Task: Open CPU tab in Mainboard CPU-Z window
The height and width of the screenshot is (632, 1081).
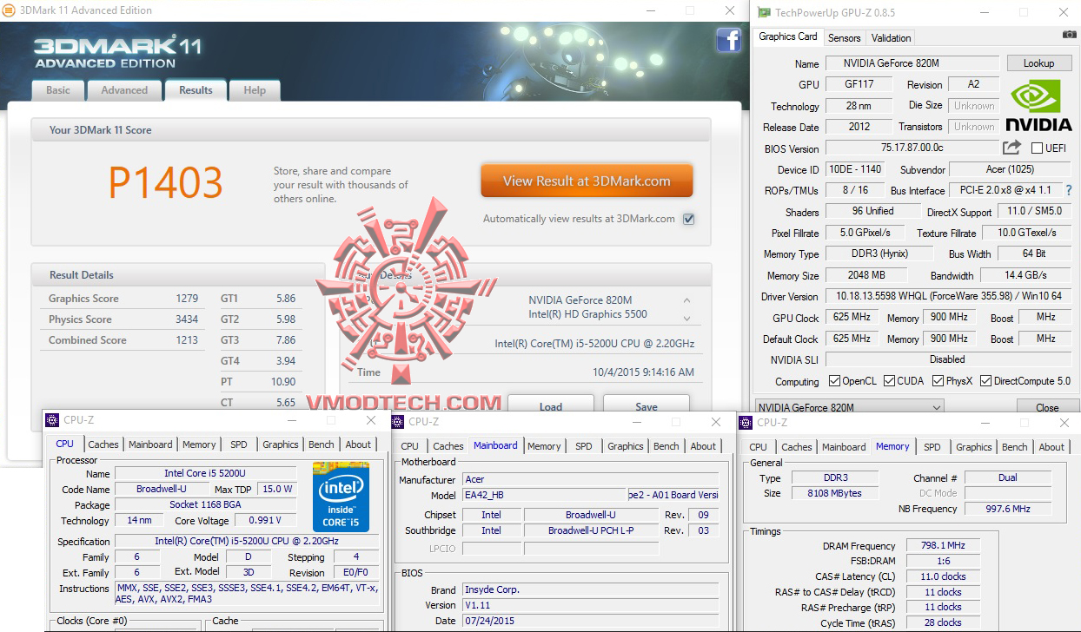Action: [410, 446]
